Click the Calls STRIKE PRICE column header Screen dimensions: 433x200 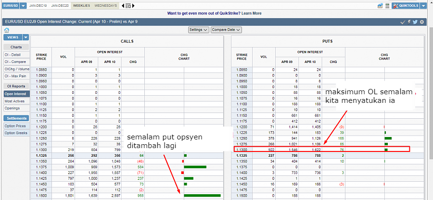[x=41, y=57]
